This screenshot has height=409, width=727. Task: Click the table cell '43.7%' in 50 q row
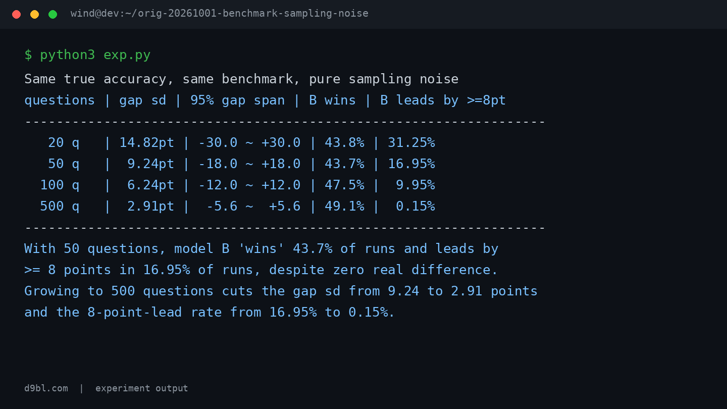coord(344,164)
